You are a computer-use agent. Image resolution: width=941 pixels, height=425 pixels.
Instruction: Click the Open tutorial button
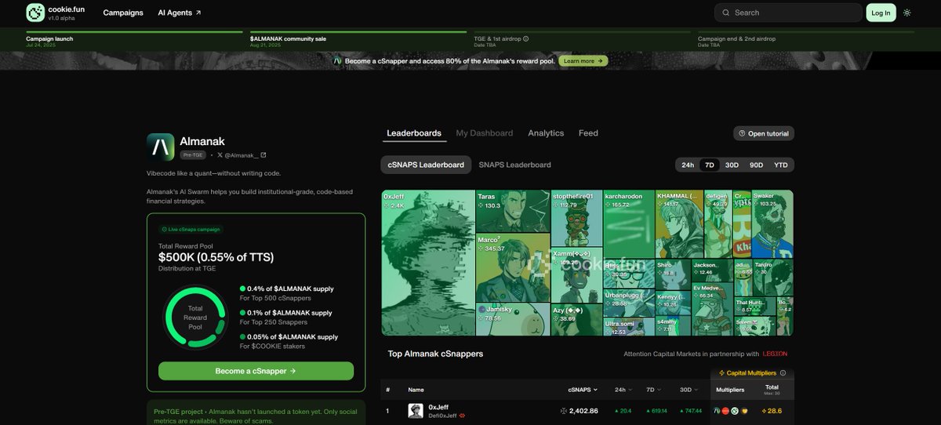click(764, 133)
